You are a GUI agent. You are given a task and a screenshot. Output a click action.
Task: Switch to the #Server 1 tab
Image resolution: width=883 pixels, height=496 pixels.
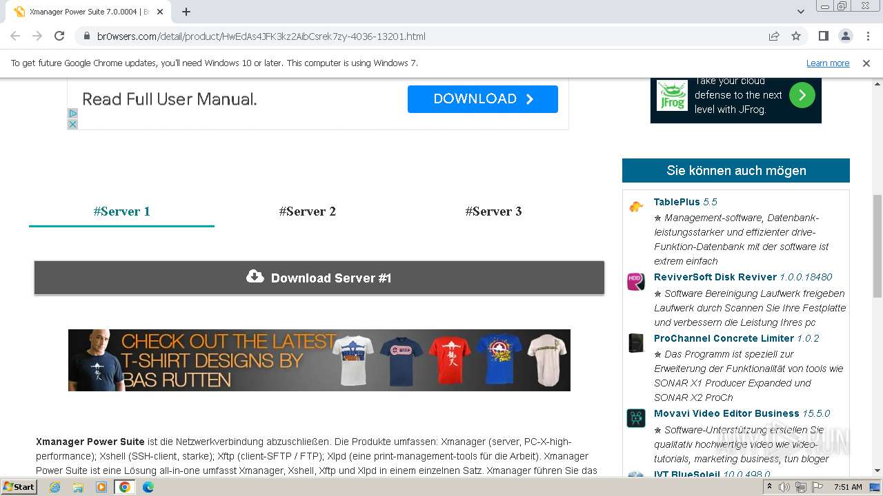pos(121,211)
